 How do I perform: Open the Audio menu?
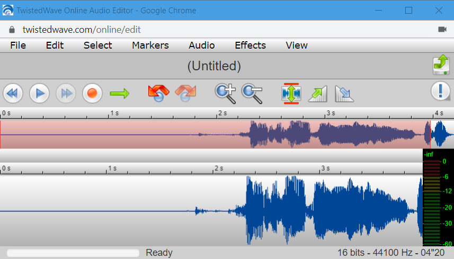click(201, 45)
